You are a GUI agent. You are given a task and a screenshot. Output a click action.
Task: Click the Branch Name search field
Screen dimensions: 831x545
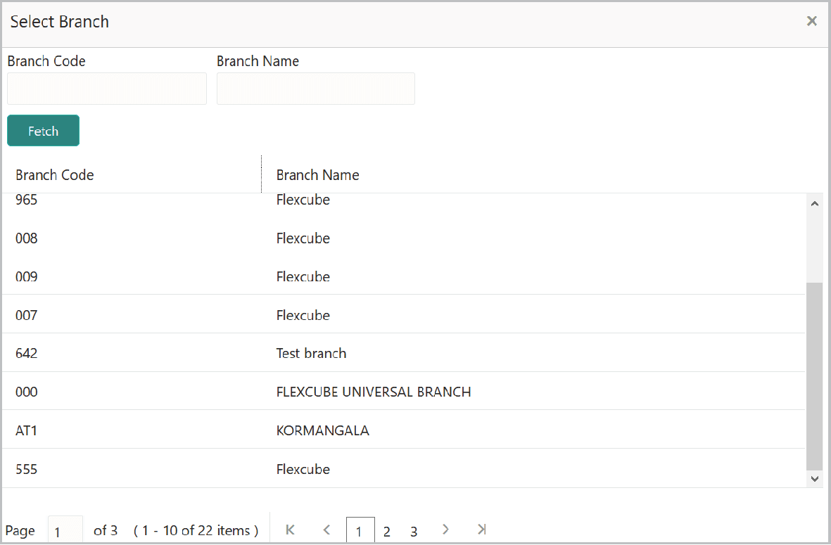tap(316, 89)
